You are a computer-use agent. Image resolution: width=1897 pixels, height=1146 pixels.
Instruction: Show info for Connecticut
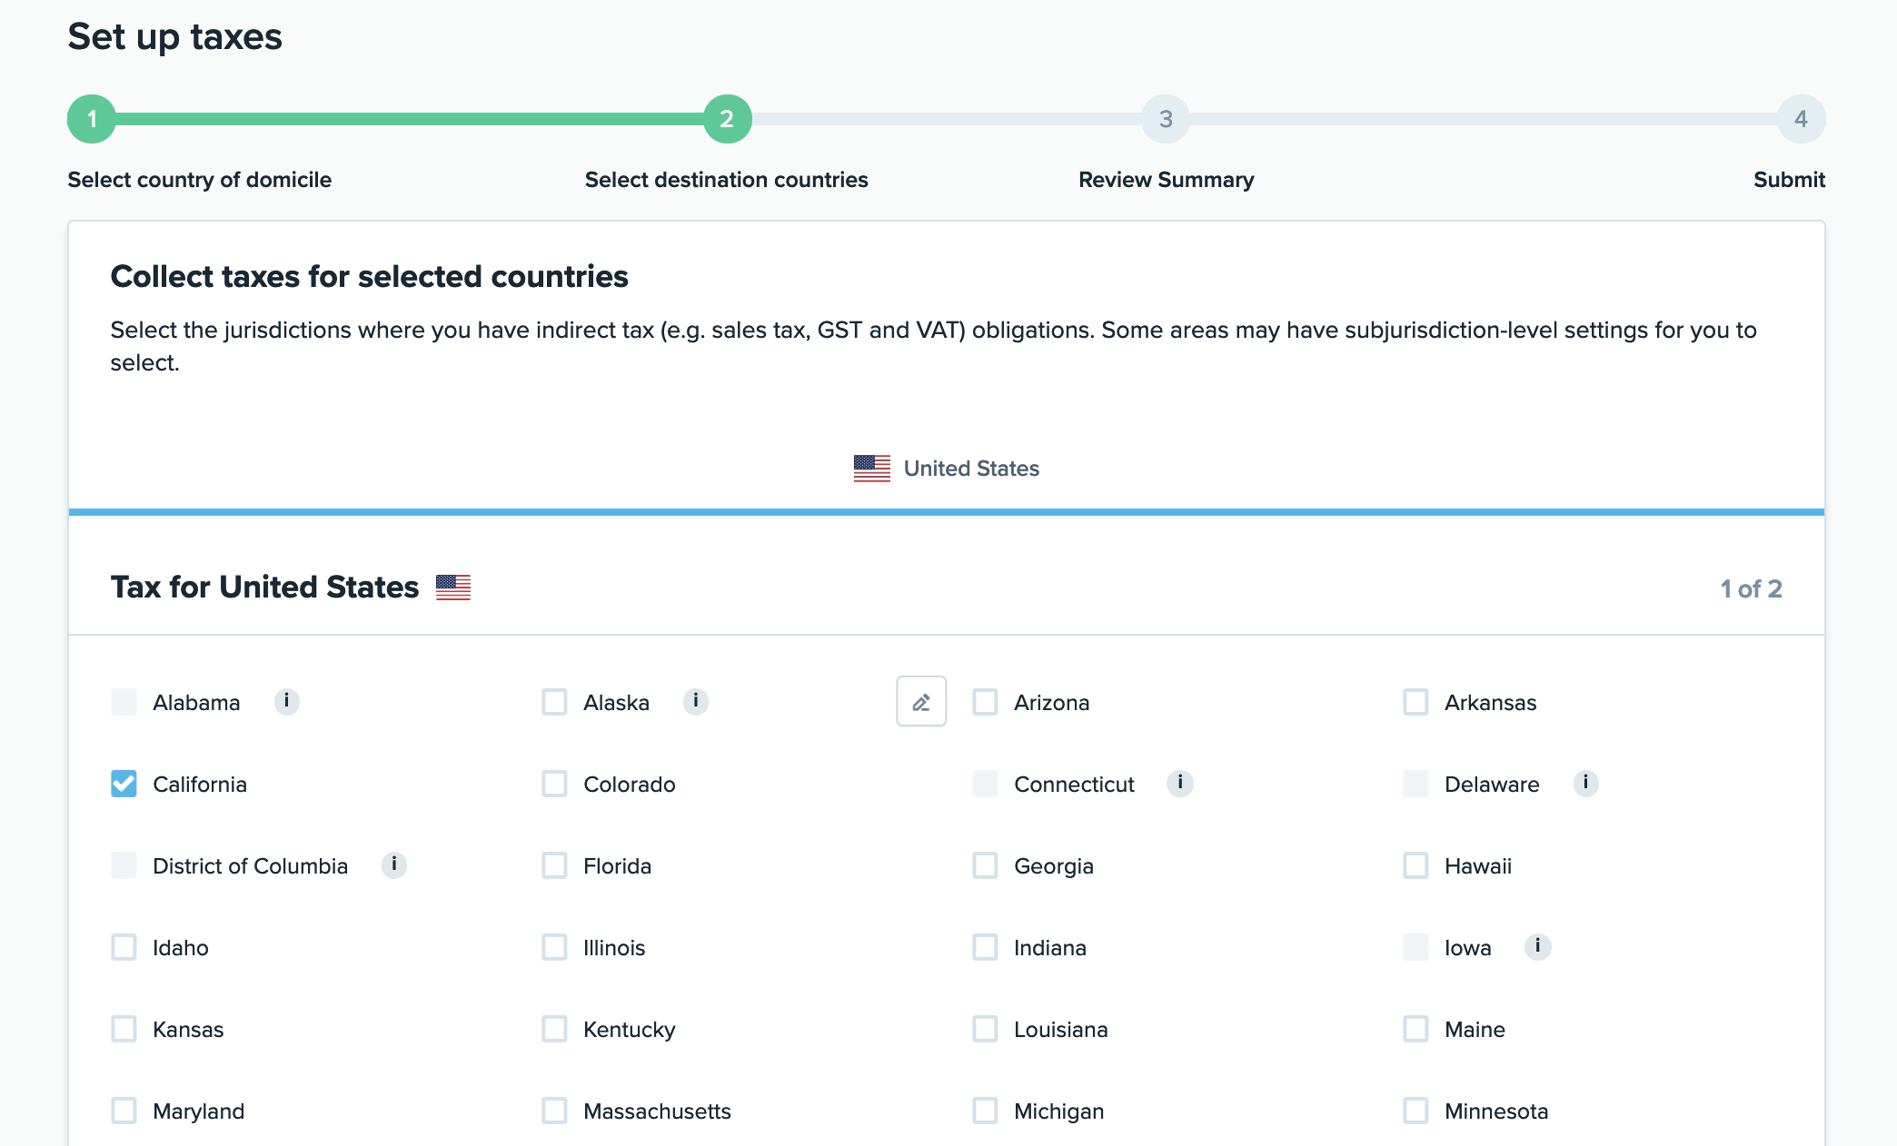coord(1179,783)
